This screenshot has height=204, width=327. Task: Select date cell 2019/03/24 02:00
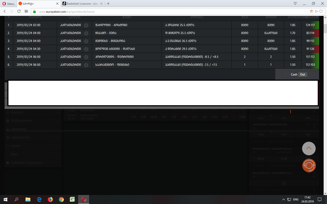pos(28,25)
